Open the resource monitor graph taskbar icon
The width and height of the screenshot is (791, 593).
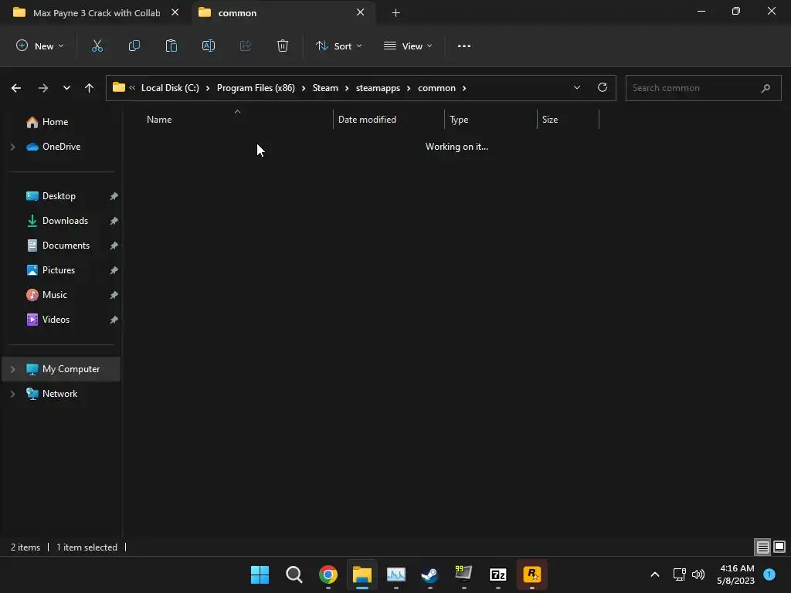click(x=396, y=574)
